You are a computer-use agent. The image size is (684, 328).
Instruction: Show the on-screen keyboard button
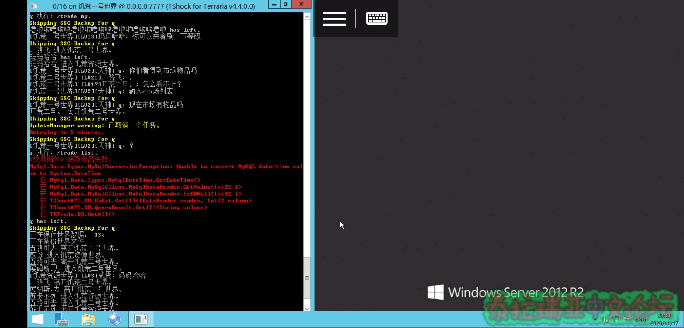(x=377, y=18)
